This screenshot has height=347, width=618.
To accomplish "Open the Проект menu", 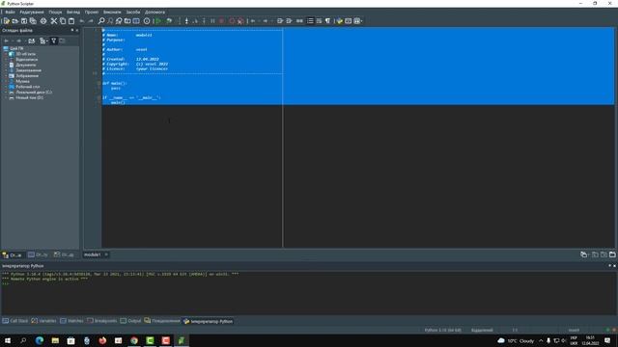I will [x=92, y=13].
